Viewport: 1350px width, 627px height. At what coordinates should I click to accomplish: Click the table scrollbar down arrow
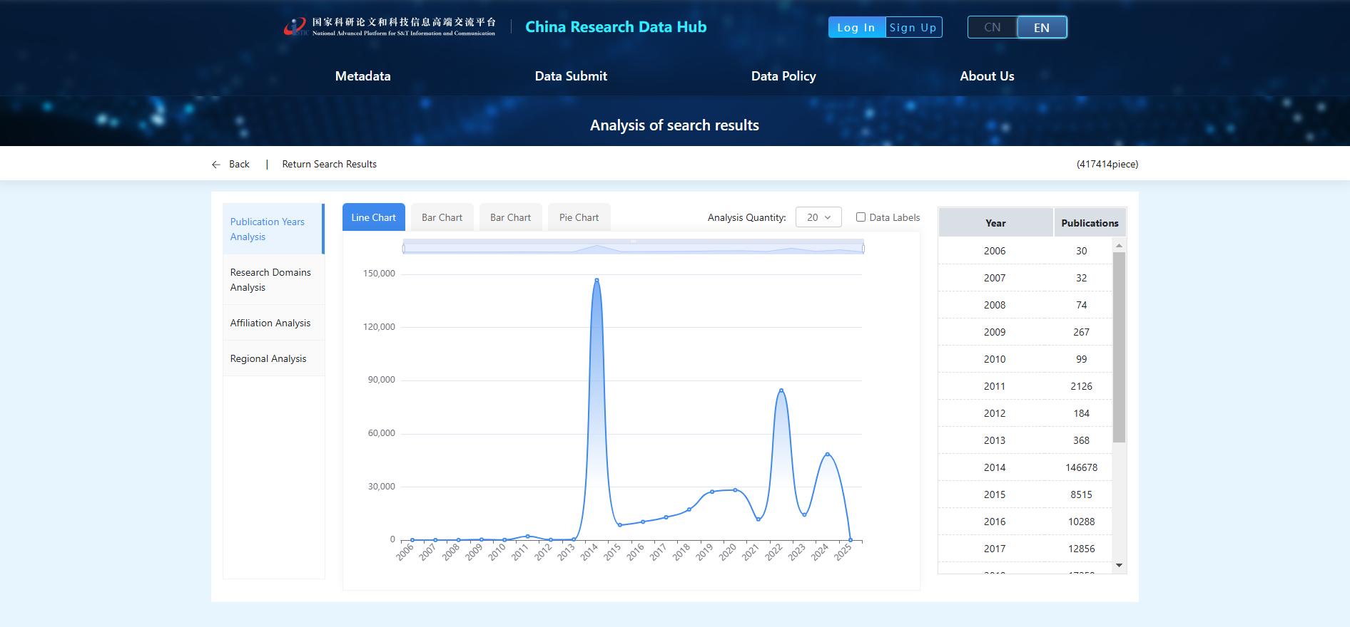[x=1119, y=565]
